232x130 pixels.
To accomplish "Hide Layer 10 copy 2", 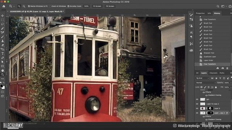I will click(197, 104).
